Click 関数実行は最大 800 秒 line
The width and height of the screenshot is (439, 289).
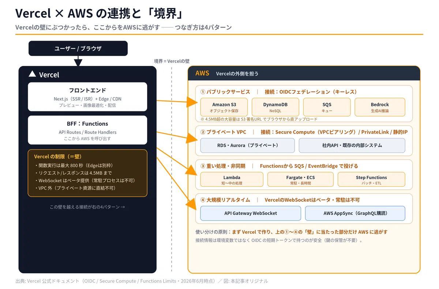(74, 165)
